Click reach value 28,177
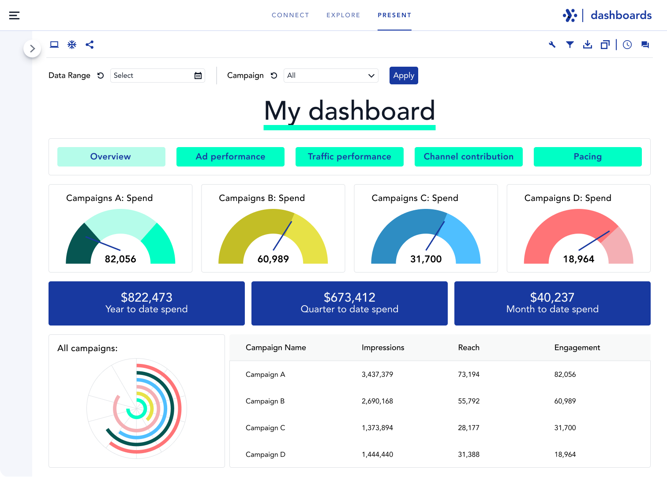Screen dimensions: 667x477 tap(468, 428)
